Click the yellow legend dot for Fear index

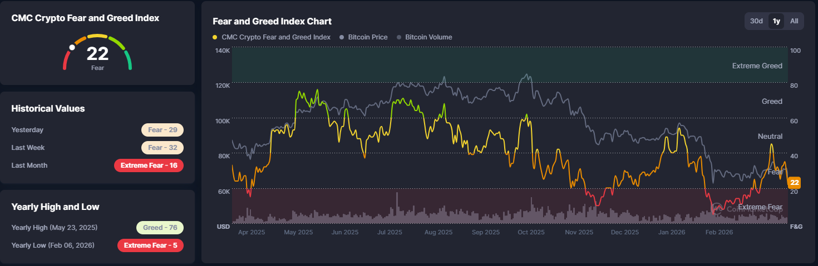coord(215,37)
